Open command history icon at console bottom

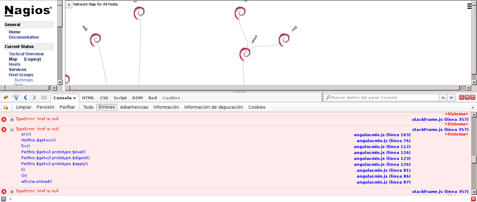point(3,199)
